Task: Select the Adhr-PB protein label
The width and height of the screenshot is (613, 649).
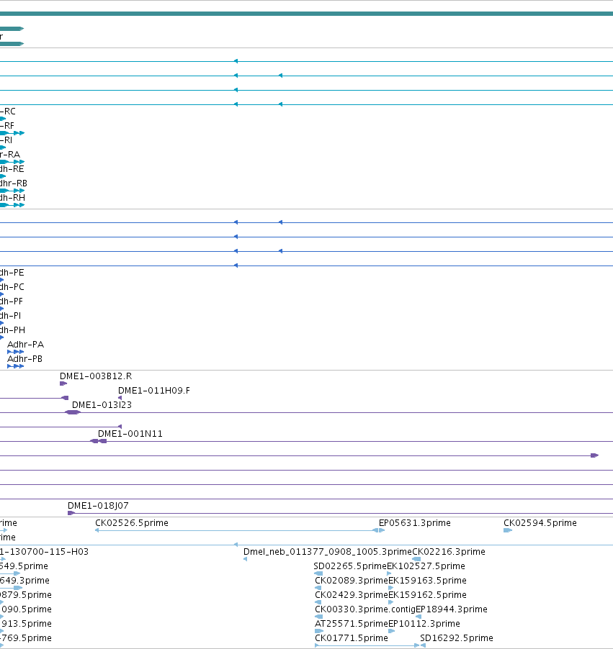Action: pos(24,359)
